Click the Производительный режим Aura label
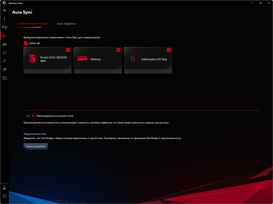Image resolution: width=273 pixels, height=204 pixels. (x=55, y=116)
